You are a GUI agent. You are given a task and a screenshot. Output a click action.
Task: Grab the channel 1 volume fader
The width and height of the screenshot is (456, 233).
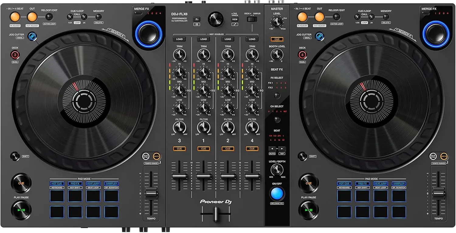point(204,176)
